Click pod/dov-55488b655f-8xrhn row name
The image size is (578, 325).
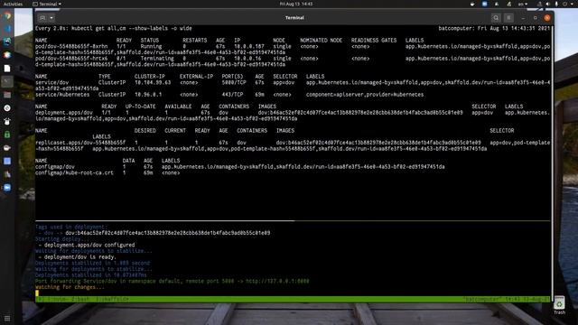(x=71, y=46)
